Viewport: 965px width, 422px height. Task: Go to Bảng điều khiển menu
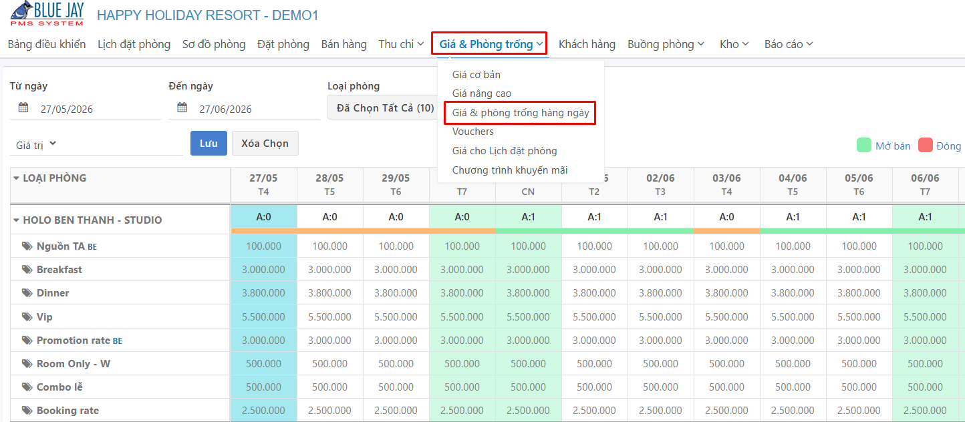(x=47, y=44)
